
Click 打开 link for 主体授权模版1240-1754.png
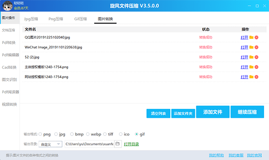pyautogui.click(x=244, y=67)
